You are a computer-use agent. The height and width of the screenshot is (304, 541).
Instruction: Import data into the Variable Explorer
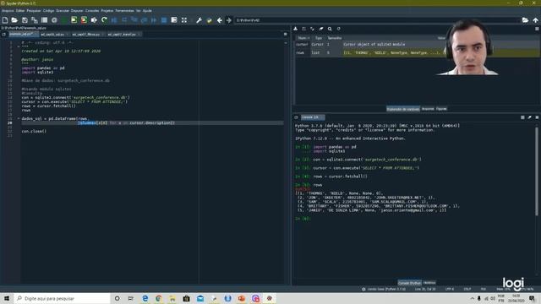(296, 29)
